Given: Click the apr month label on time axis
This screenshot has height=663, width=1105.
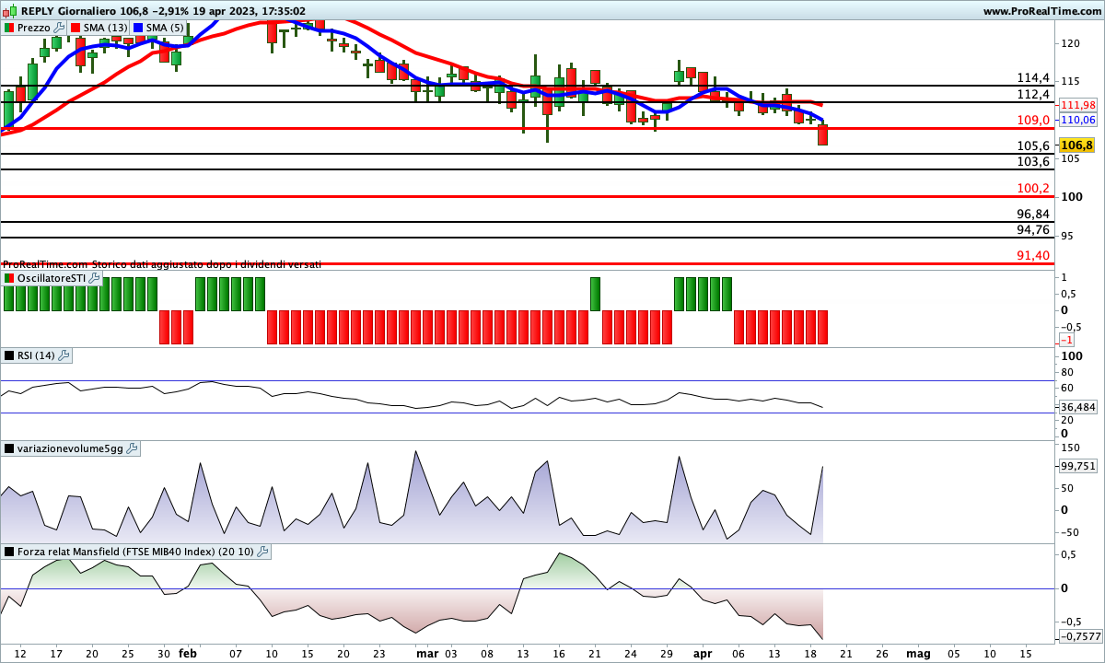Looking at the screenshot, I should pyautogui.click(x=703, y=653).
